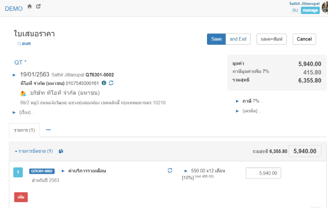The height and width of the screenshot is (208, 328).
Task: Expand the {เรื่อง} subject section
Action: [x=14, y=113]
